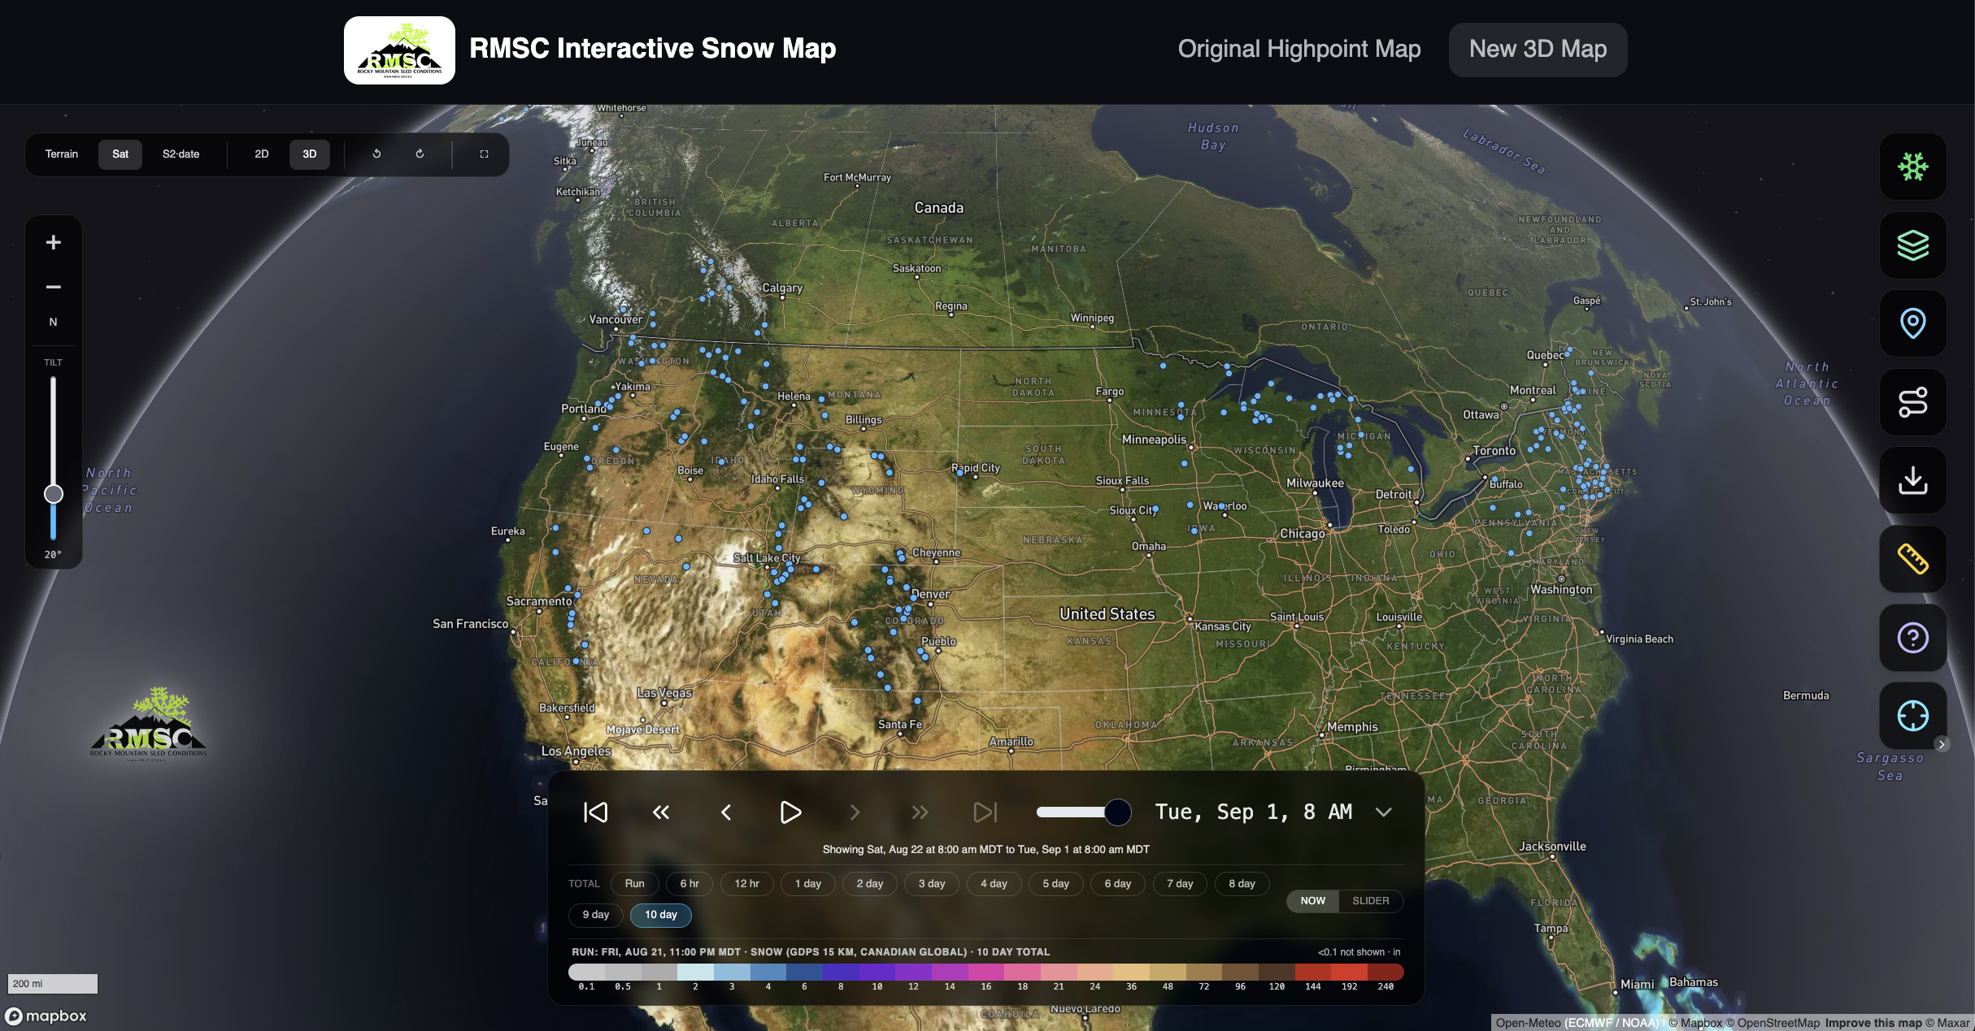Toggle fullscreen map view
The height and width of the screenshot is (1031, 1975).
[485, 154]
